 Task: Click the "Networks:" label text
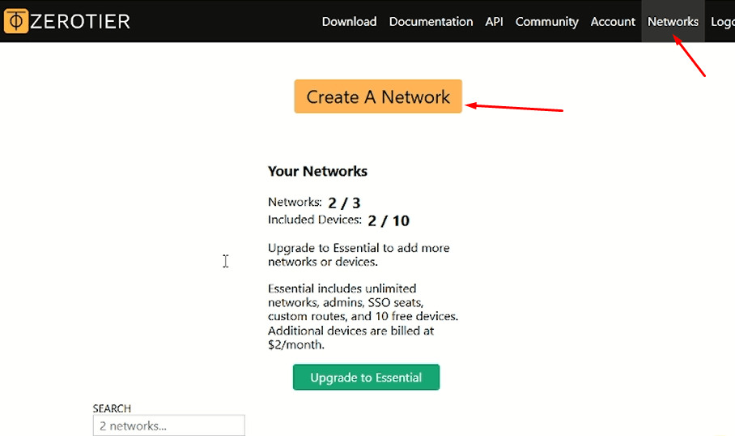pyautogui.click(x=295, y=202)
